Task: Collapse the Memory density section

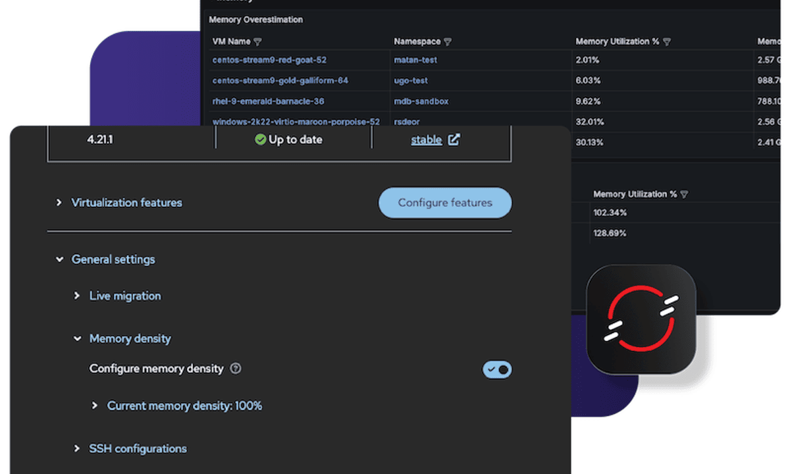Action: [77, 339]
